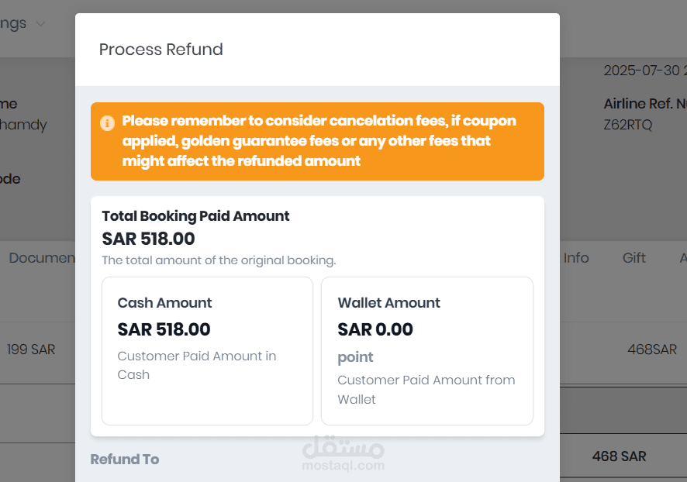
Task: Select the Cash Amount refund option card
Action: pos(206,350)
